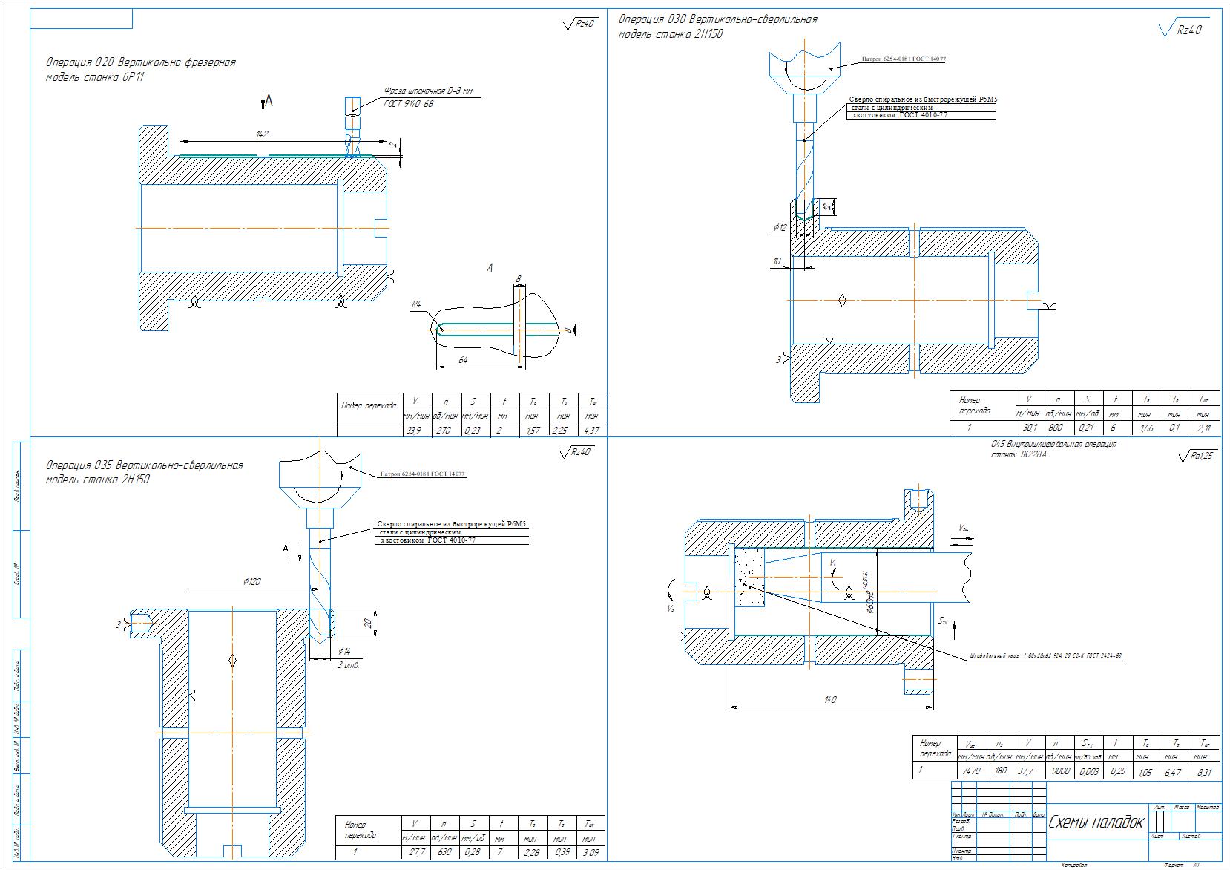
Task: Click the 140 length dimension in Operation 045
Action: pos(830,699)
